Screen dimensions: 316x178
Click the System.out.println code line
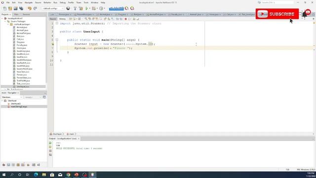point(103,48)
